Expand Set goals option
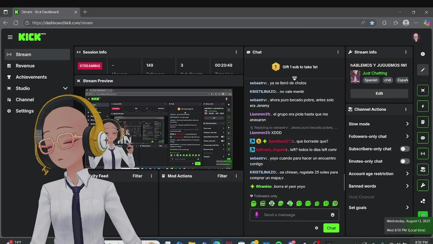 click(379, 208)
